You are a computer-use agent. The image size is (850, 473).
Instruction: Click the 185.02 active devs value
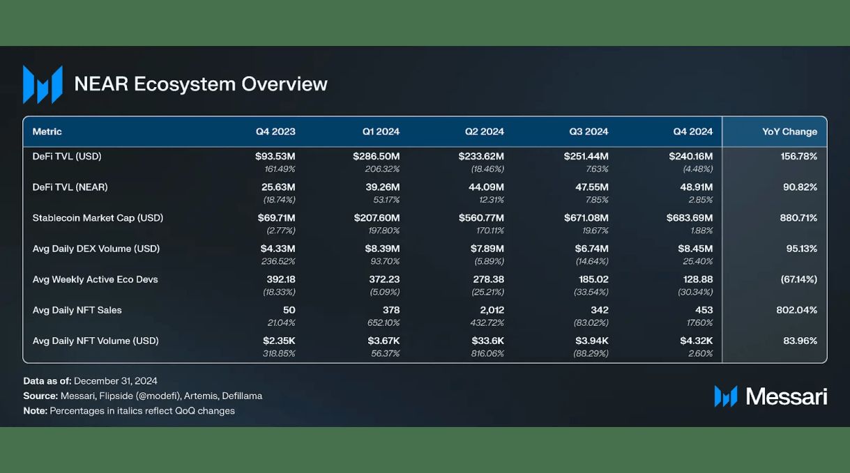coord(593,279)
